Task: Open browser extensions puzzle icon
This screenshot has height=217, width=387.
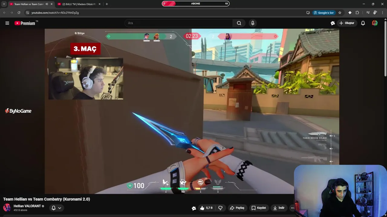Action: tap(357, 13)
